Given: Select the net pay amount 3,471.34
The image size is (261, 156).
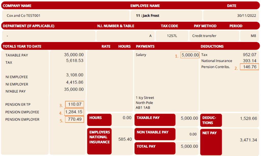Looking at the screenshot, I should [248, 140].
